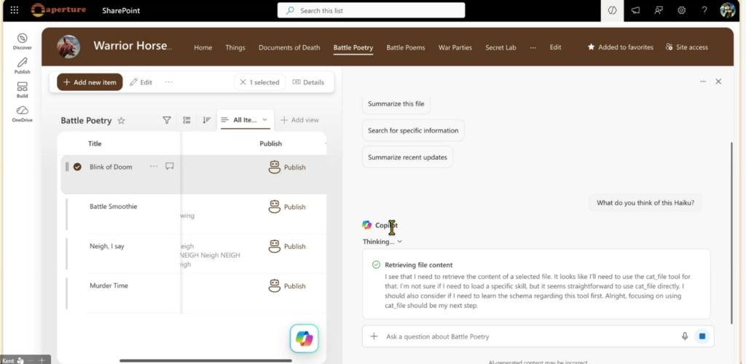Click the people feedback icon in header

click(x=659, y=10)
